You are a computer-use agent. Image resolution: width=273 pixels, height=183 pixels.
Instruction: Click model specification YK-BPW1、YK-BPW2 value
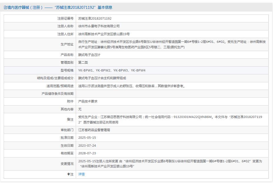pos(112,70)
